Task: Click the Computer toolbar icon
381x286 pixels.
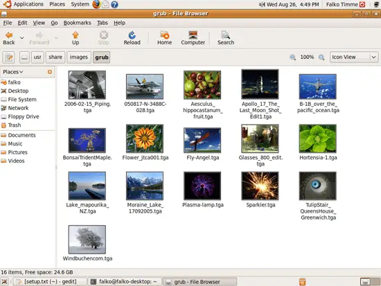Action: (x=193, y=38)
